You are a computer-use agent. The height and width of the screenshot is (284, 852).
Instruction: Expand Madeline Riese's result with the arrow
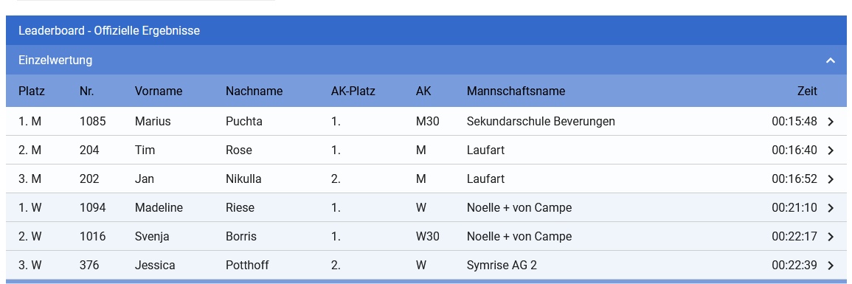831,208
